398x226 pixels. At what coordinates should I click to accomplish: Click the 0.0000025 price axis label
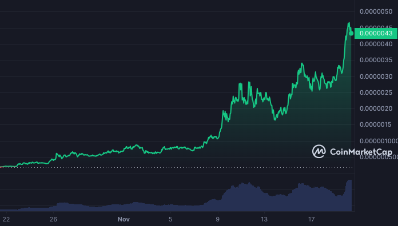(x=376, y=92)
